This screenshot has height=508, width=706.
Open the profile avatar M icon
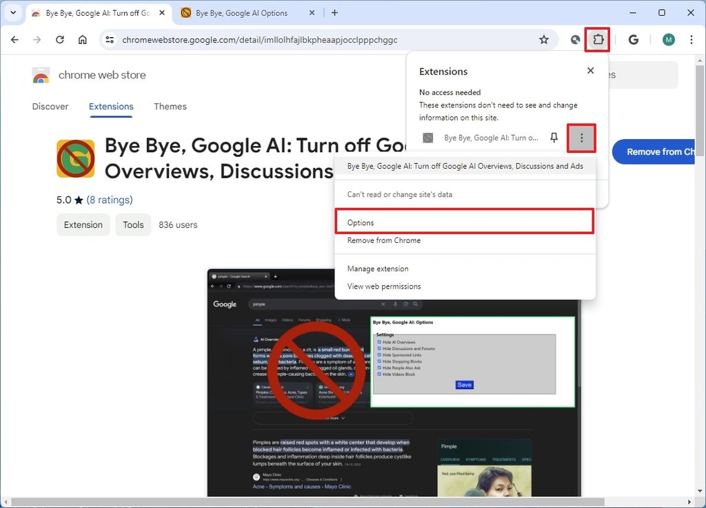click(x=668, y=40)
